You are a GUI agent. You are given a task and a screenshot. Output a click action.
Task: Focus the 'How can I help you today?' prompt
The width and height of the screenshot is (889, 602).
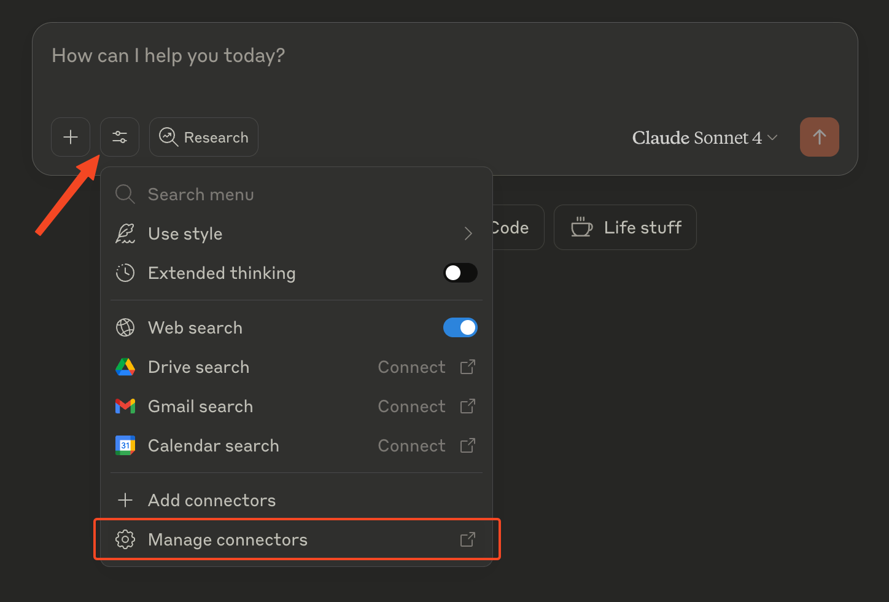point(168,56)
